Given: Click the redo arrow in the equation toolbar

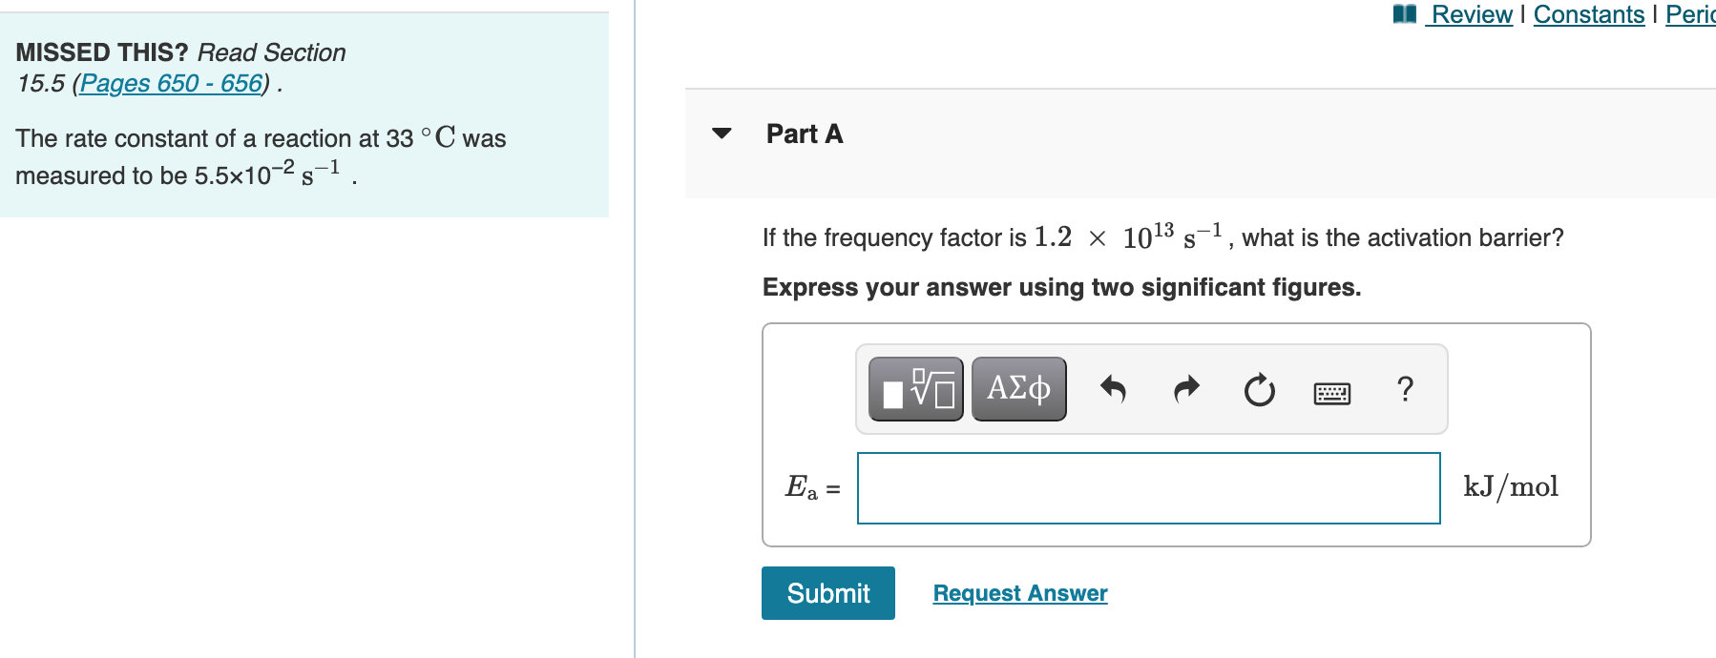Looking at the screenshot, I should point(1185,388).
